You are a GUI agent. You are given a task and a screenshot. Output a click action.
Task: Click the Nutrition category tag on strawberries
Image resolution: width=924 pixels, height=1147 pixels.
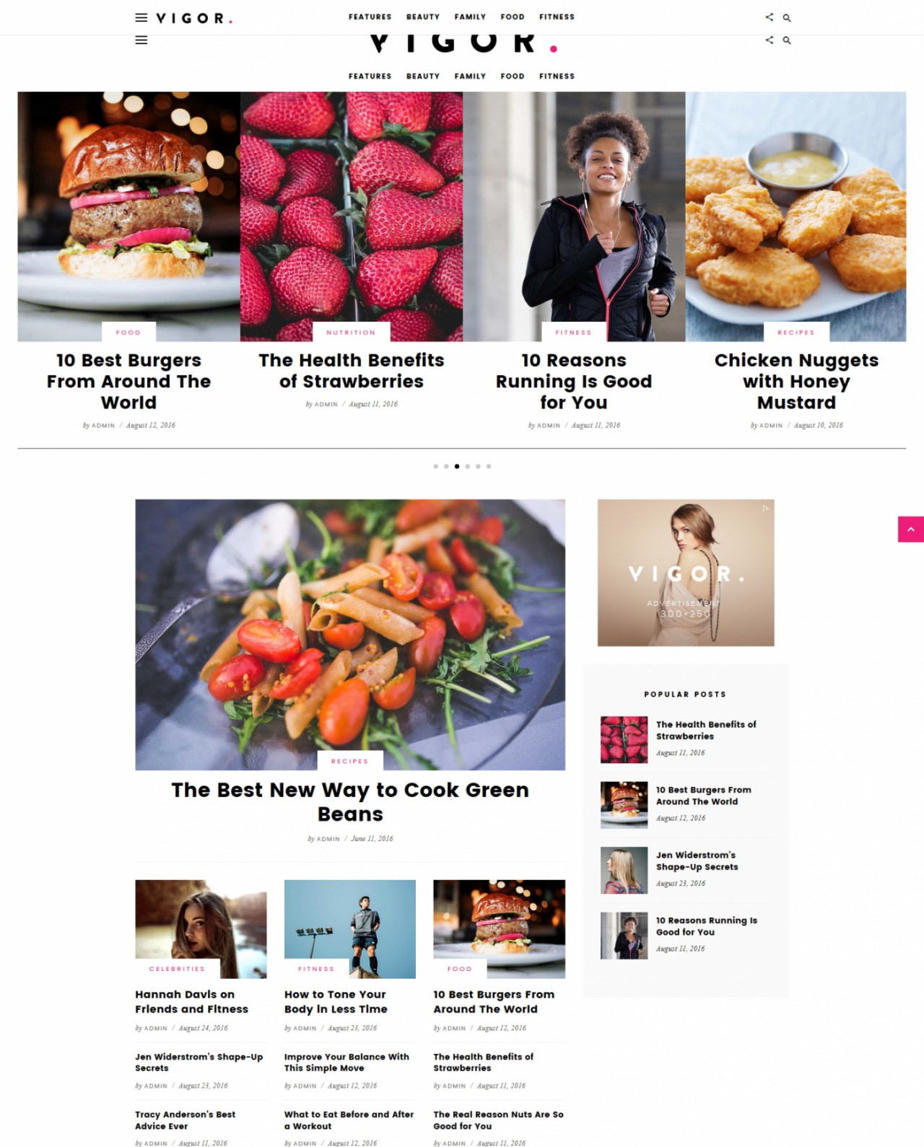coord(351,333)
